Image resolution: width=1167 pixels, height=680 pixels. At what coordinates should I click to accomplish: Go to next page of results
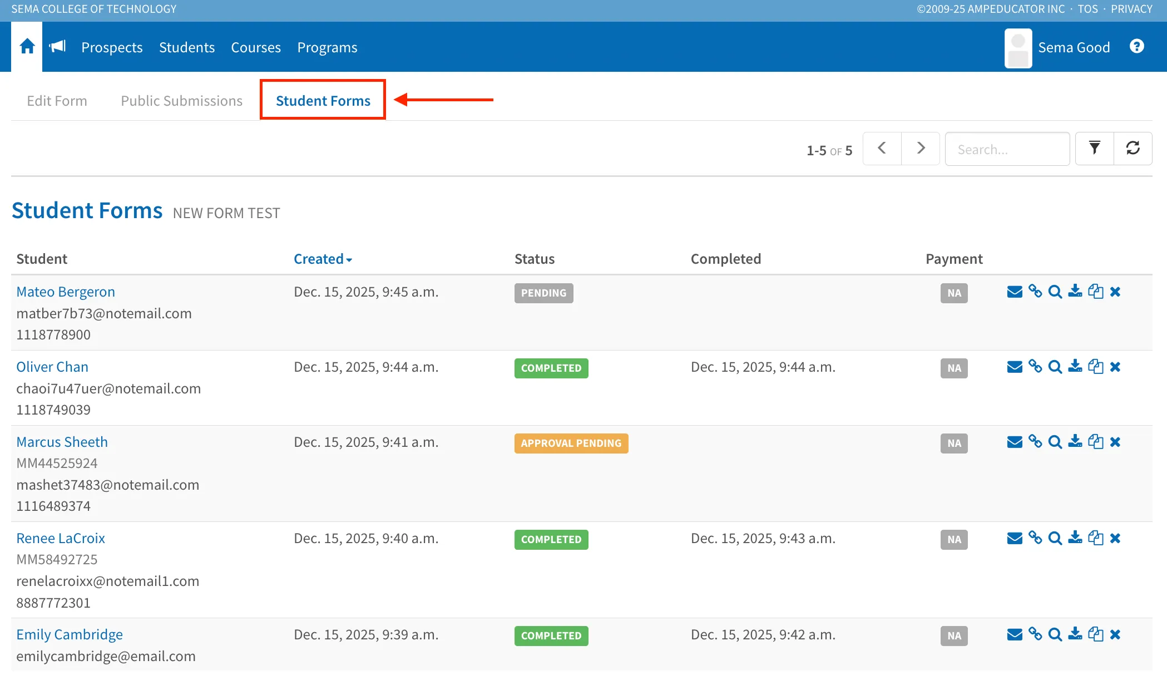(x=921, y=149)
